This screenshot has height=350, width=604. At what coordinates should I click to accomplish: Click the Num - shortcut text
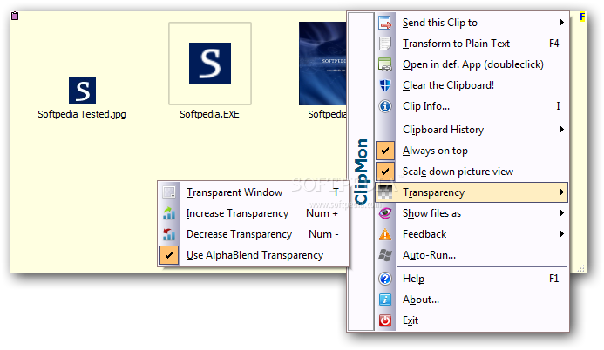coord(323,234)
